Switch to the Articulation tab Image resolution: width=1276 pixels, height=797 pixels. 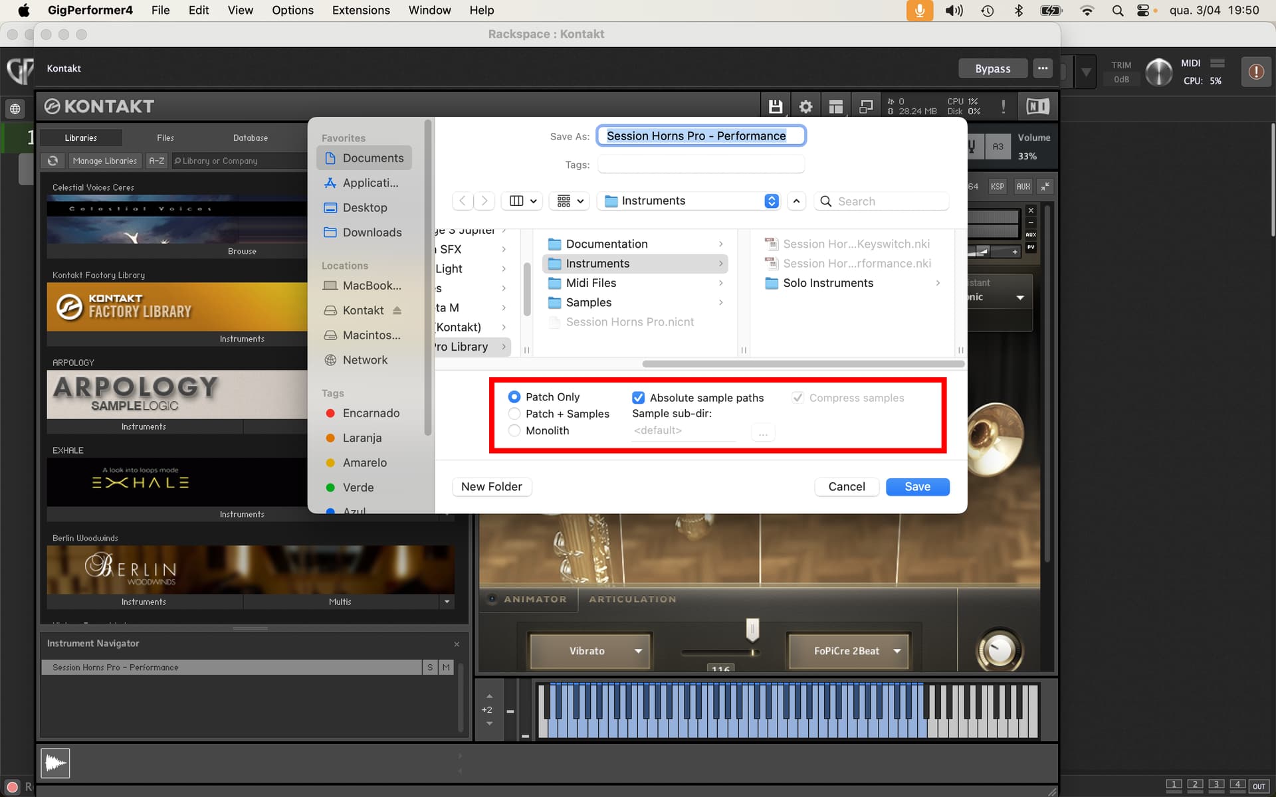(x=632, y=599)
